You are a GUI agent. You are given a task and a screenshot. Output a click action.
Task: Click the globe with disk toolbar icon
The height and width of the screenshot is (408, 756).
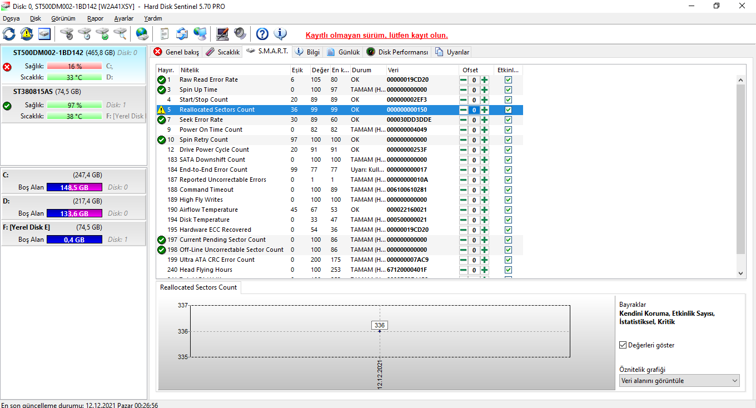142,34
